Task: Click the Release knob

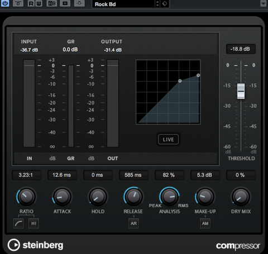Action: click(x=133, y=197)
